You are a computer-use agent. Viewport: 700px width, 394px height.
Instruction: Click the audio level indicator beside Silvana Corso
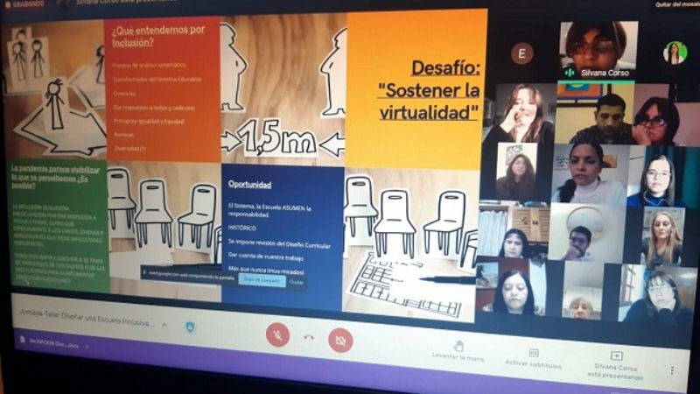tap(570, 73)
